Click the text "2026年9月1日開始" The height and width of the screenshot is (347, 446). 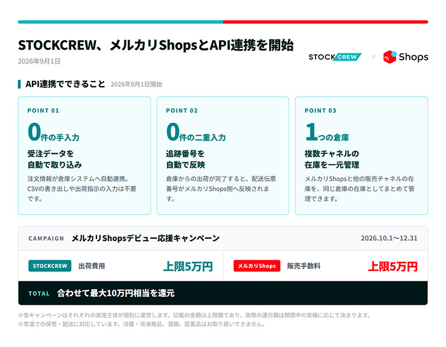pos(136,85)
